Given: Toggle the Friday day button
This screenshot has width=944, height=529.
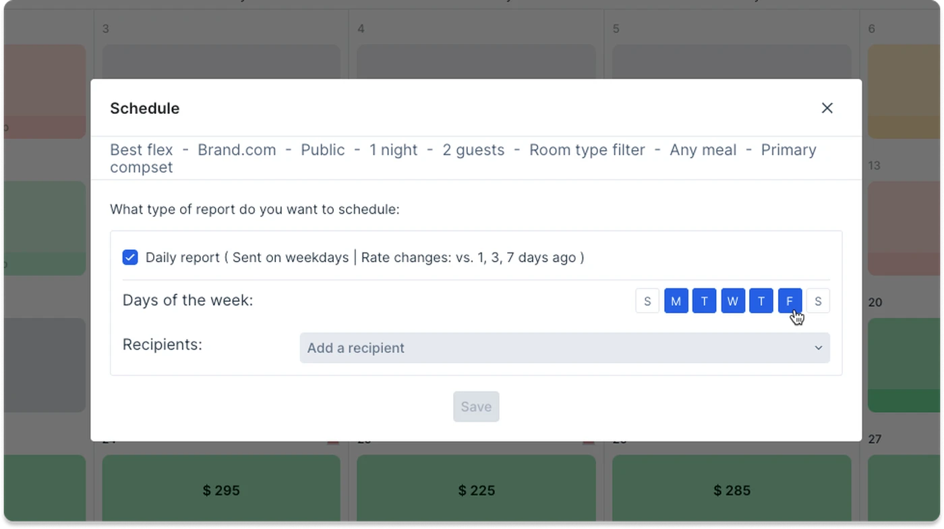Looking at the screenshot, I should [x=790, y=301].
